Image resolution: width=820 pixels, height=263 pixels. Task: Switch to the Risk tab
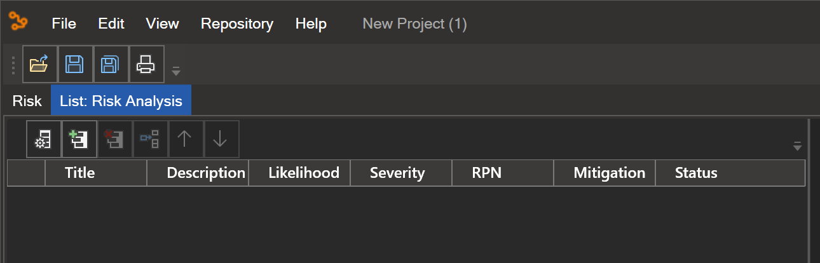pos(27,101)
